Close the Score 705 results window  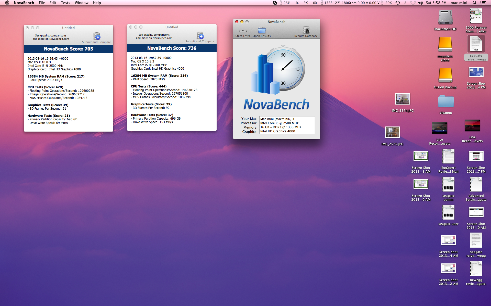click(x=27, y=28)
